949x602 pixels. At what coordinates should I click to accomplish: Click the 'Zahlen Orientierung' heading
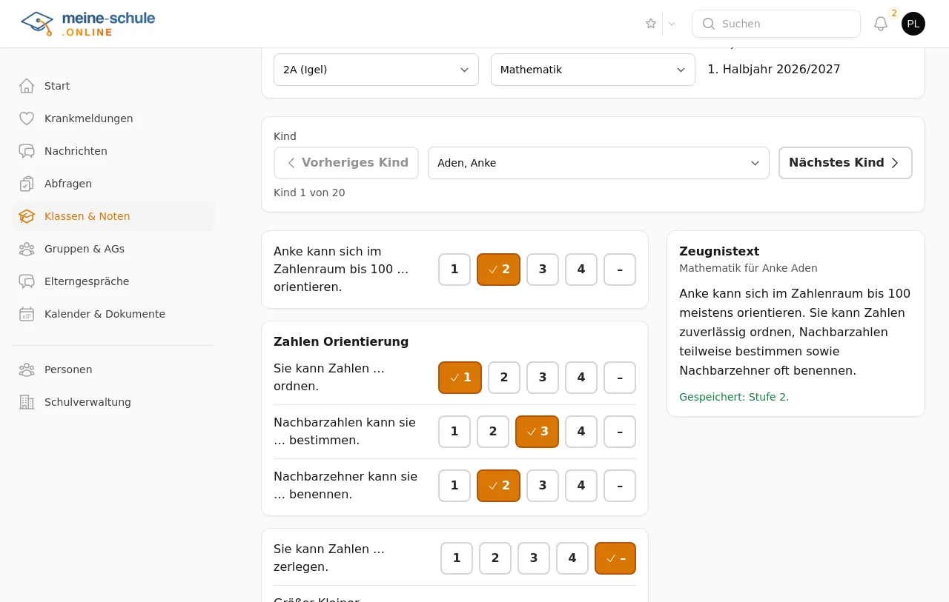point(341,341)
